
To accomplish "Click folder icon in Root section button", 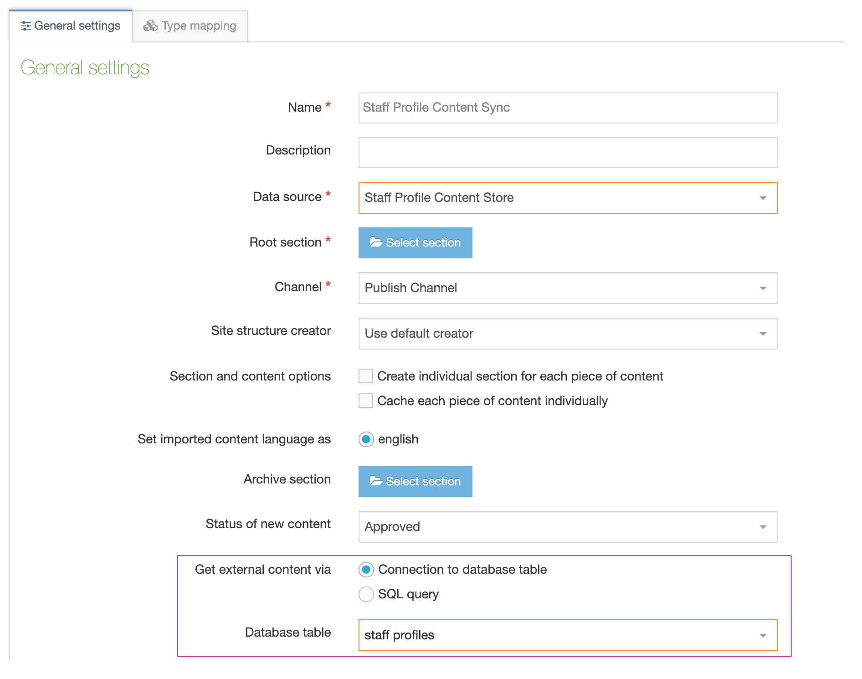I will (x=375, y=242).
